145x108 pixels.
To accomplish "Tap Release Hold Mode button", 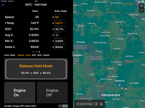I will point(36,69).
